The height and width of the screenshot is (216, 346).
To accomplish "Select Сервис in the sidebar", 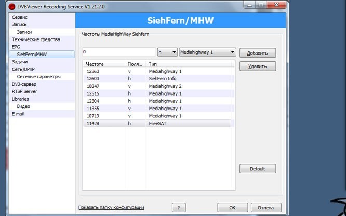I will point(20,17).
